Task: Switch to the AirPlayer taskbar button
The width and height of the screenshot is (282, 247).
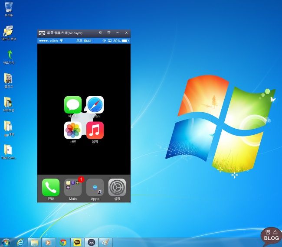Action: point(92,243)
